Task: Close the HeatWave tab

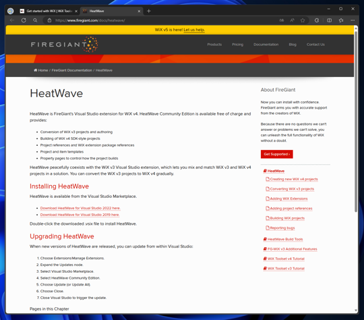Action: point(139,11)
